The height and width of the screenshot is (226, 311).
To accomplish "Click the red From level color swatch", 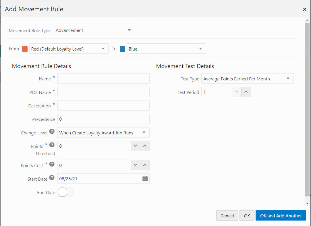I will tap(25, 49).
